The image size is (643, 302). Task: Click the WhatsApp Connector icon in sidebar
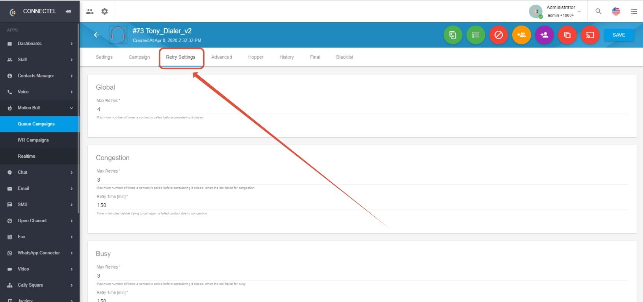pyautogui.click(x=10, y=253)
